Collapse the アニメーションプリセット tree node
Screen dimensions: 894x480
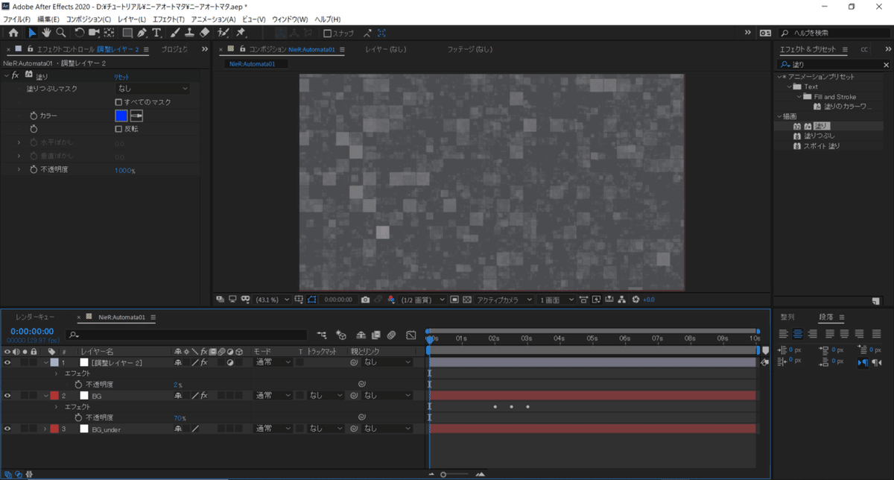(779, 77)
